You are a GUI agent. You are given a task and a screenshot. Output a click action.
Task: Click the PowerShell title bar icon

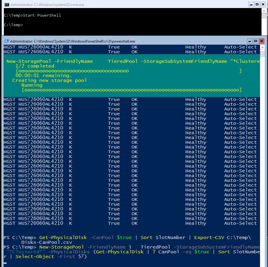tap(6, 41)
